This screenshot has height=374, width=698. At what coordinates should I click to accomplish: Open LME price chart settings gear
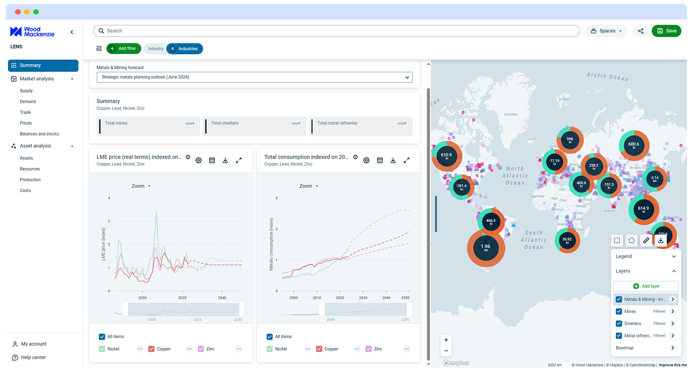coord(198,160)
